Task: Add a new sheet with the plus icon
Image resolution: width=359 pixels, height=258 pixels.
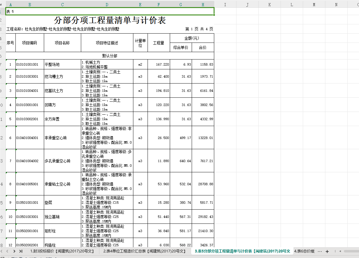Action: 327,251
